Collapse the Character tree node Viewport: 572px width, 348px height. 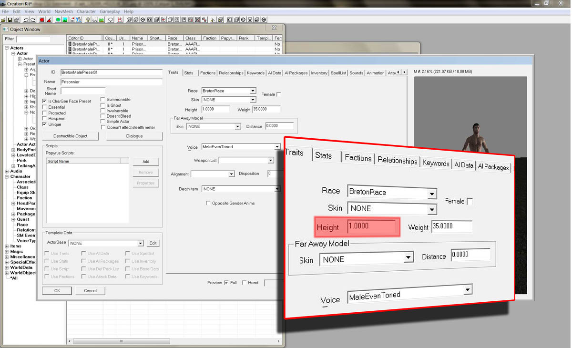[7, 176]
